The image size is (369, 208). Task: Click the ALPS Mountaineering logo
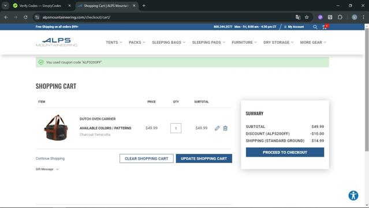(57, 42)
